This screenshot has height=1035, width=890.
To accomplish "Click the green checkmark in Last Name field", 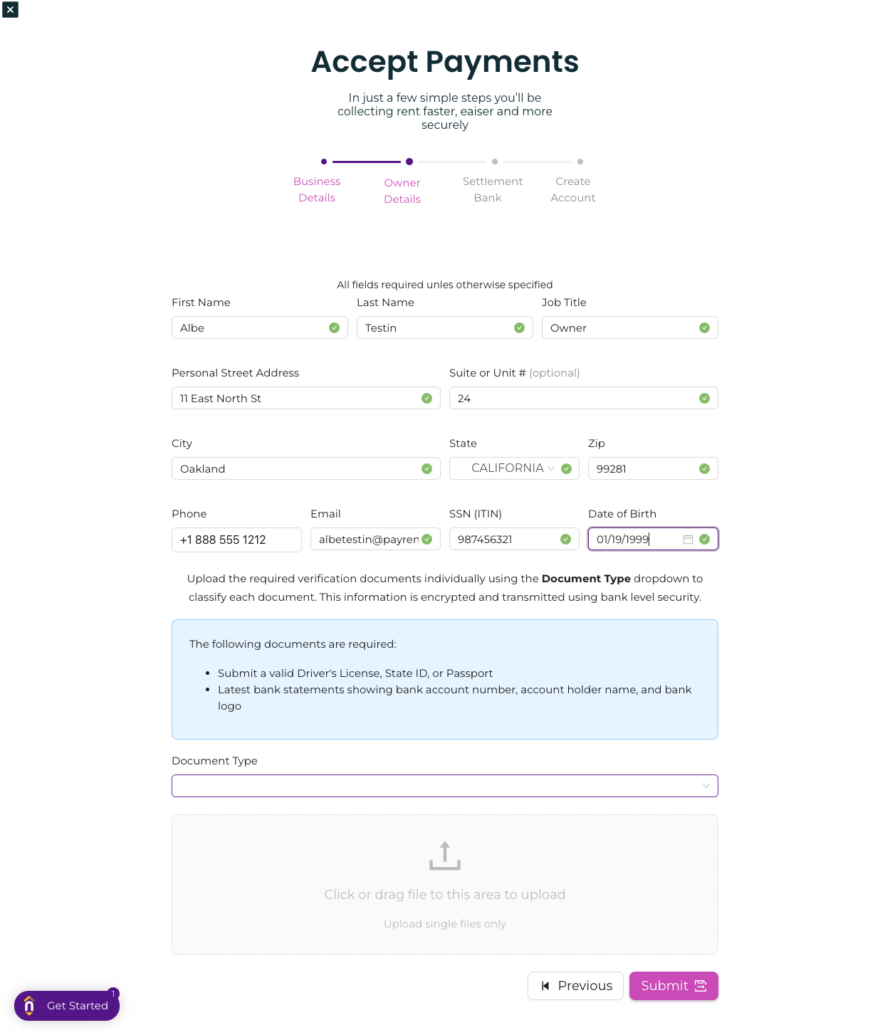I will [519, 327].
